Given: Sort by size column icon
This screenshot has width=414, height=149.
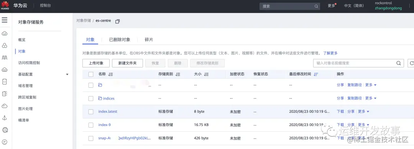Looking at the screenshot, I should [x=207, y=74].
